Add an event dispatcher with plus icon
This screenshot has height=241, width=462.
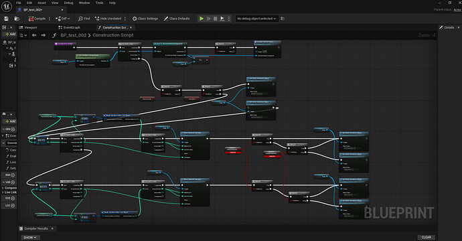(13, 198)
